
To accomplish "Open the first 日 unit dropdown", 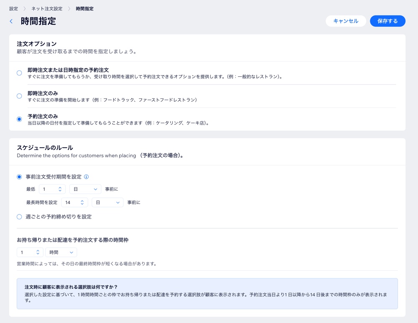I will coord(85,189).
